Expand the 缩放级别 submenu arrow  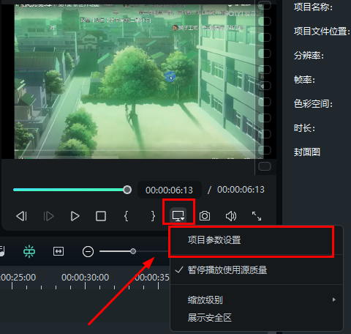pyautogui.click(x=334, y=300)
